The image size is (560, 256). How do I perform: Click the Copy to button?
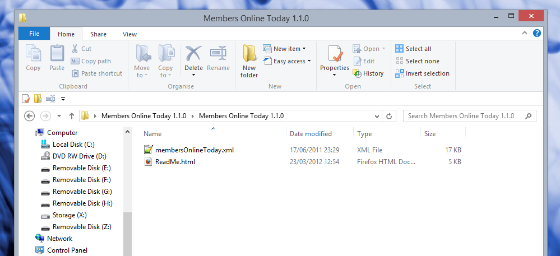[x=165, y=60]
